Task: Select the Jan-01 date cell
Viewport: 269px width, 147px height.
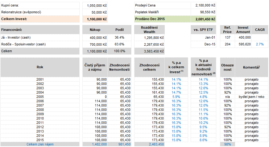Action: tap(203, 37)
